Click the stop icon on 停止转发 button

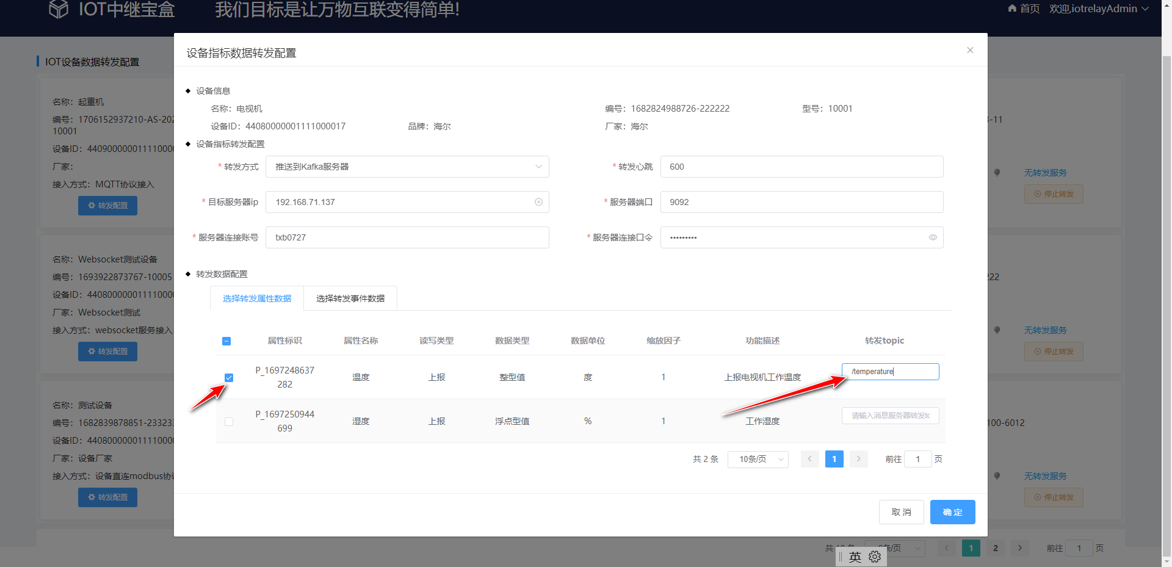[1036, 193]
